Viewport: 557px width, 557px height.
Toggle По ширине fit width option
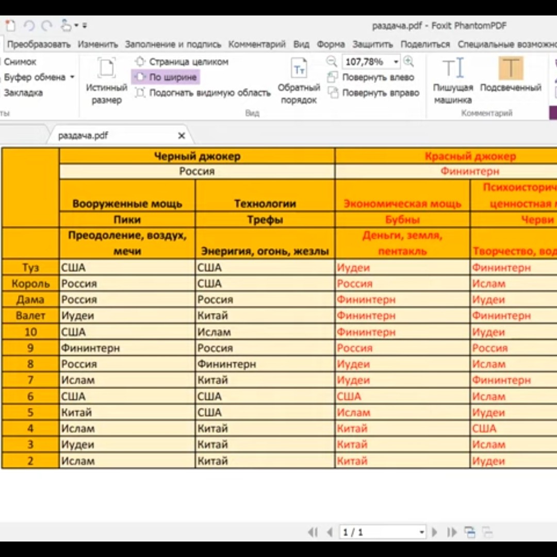(x=166, y=77)
